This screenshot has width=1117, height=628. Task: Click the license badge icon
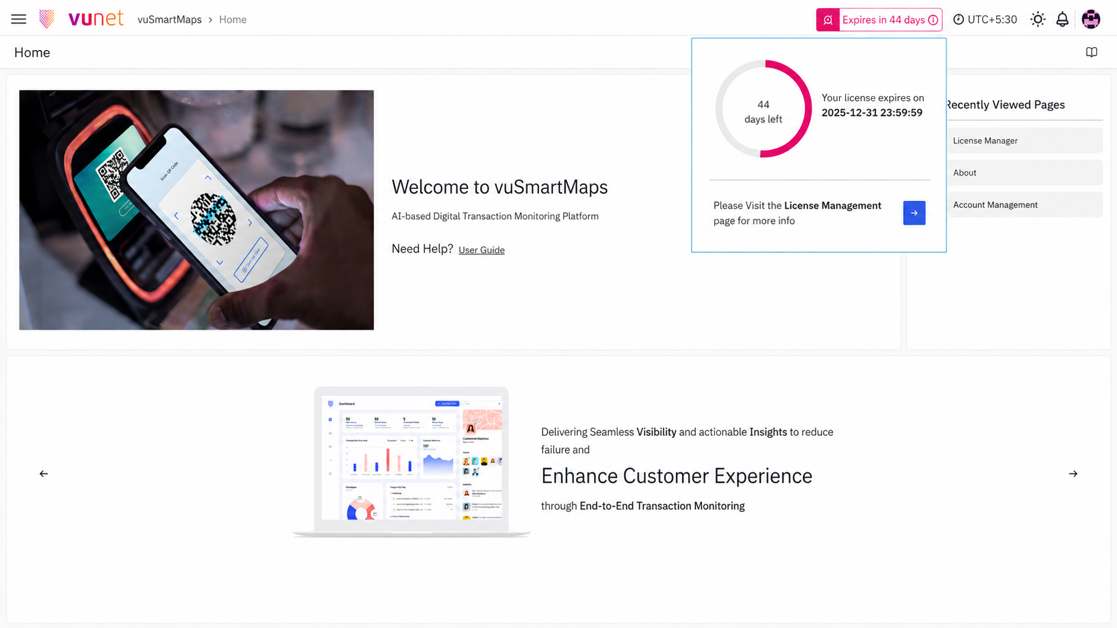coord(828,20)
